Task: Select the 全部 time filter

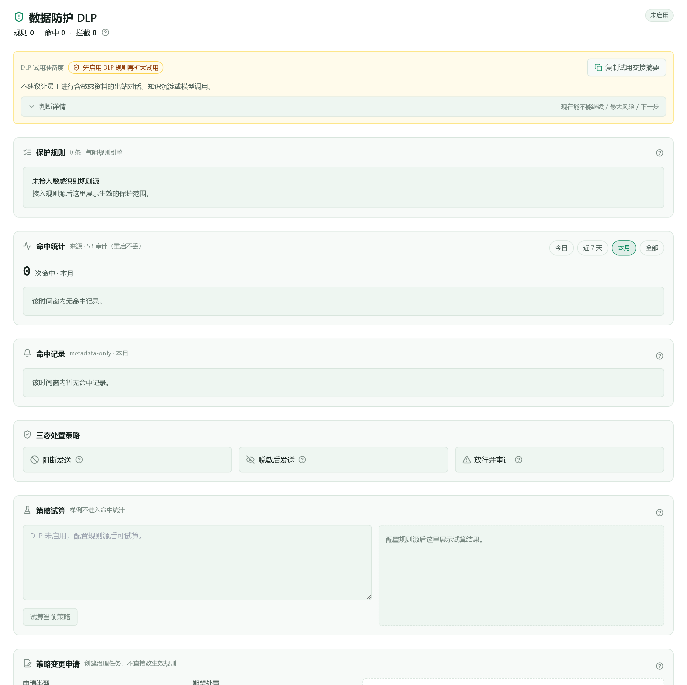Action: (x=651, y=248)
